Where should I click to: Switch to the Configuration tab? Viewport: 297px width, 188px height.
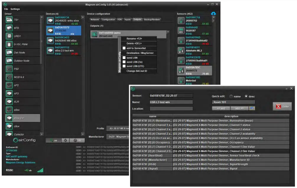tap(108, 20)
